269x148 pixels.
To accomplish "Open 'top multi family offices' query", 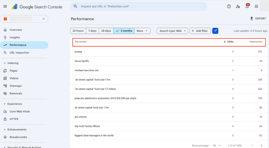I will (x=169, y=126).
